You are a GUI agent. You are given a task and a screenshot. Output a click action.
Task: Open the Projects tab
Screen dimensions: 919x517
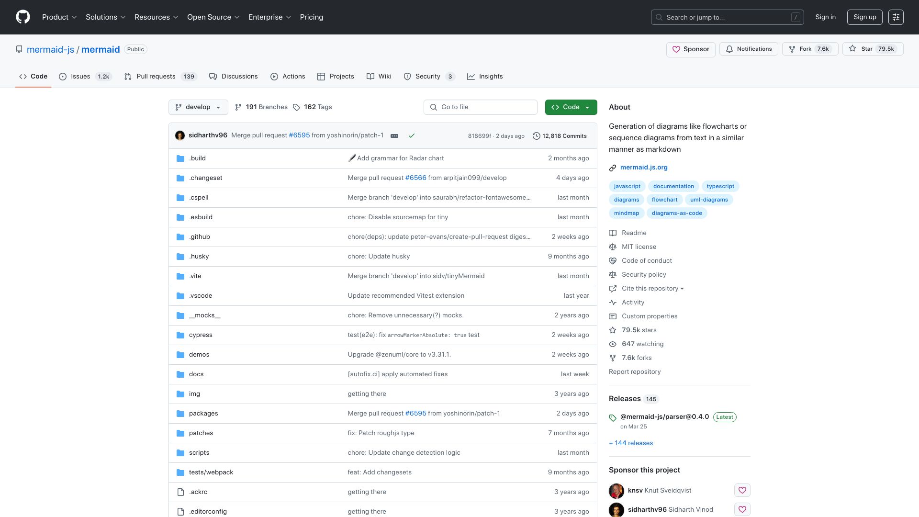[x=336, y=77]
